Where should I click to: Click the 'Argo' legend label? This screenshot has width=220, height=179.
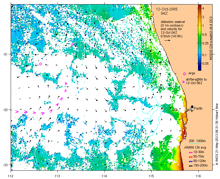pos(192,73)
